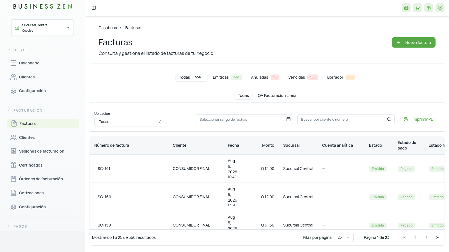
Task: Open Clientes under Facturación section
Action: click(43, 137)
